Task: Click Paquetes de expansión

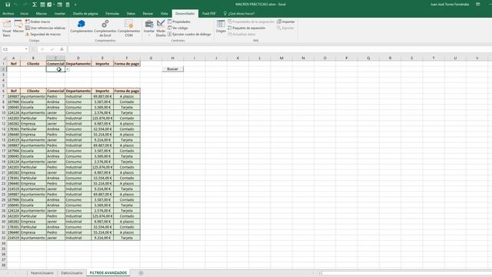Action: click(x=247, y=28)
